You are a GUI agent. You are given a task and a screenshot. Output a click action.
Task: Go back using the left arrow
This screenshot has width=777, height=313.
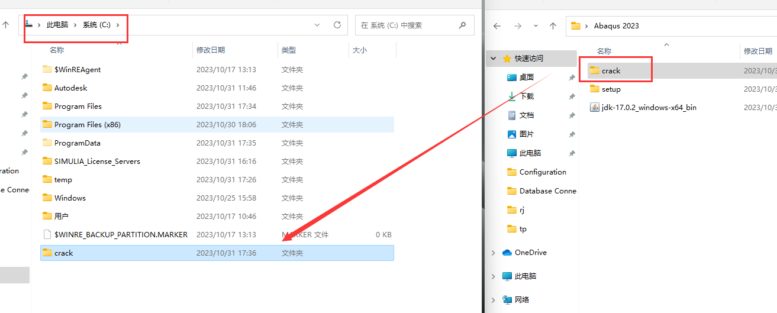(x=497, y=26)
